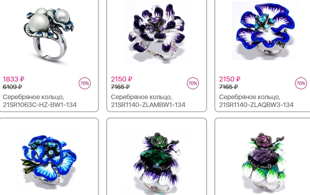Click crossed-out 7165 ₽ under ZLAQBW3 ring
Image resolution: width=310 pixels, height=195 pixels.
(x=228, y=87)
